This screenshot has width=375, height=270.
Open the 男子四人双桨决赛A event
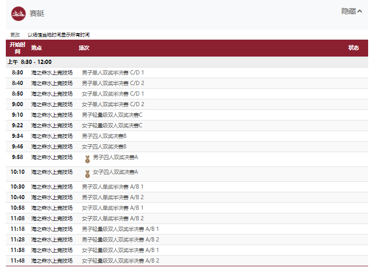115,157
